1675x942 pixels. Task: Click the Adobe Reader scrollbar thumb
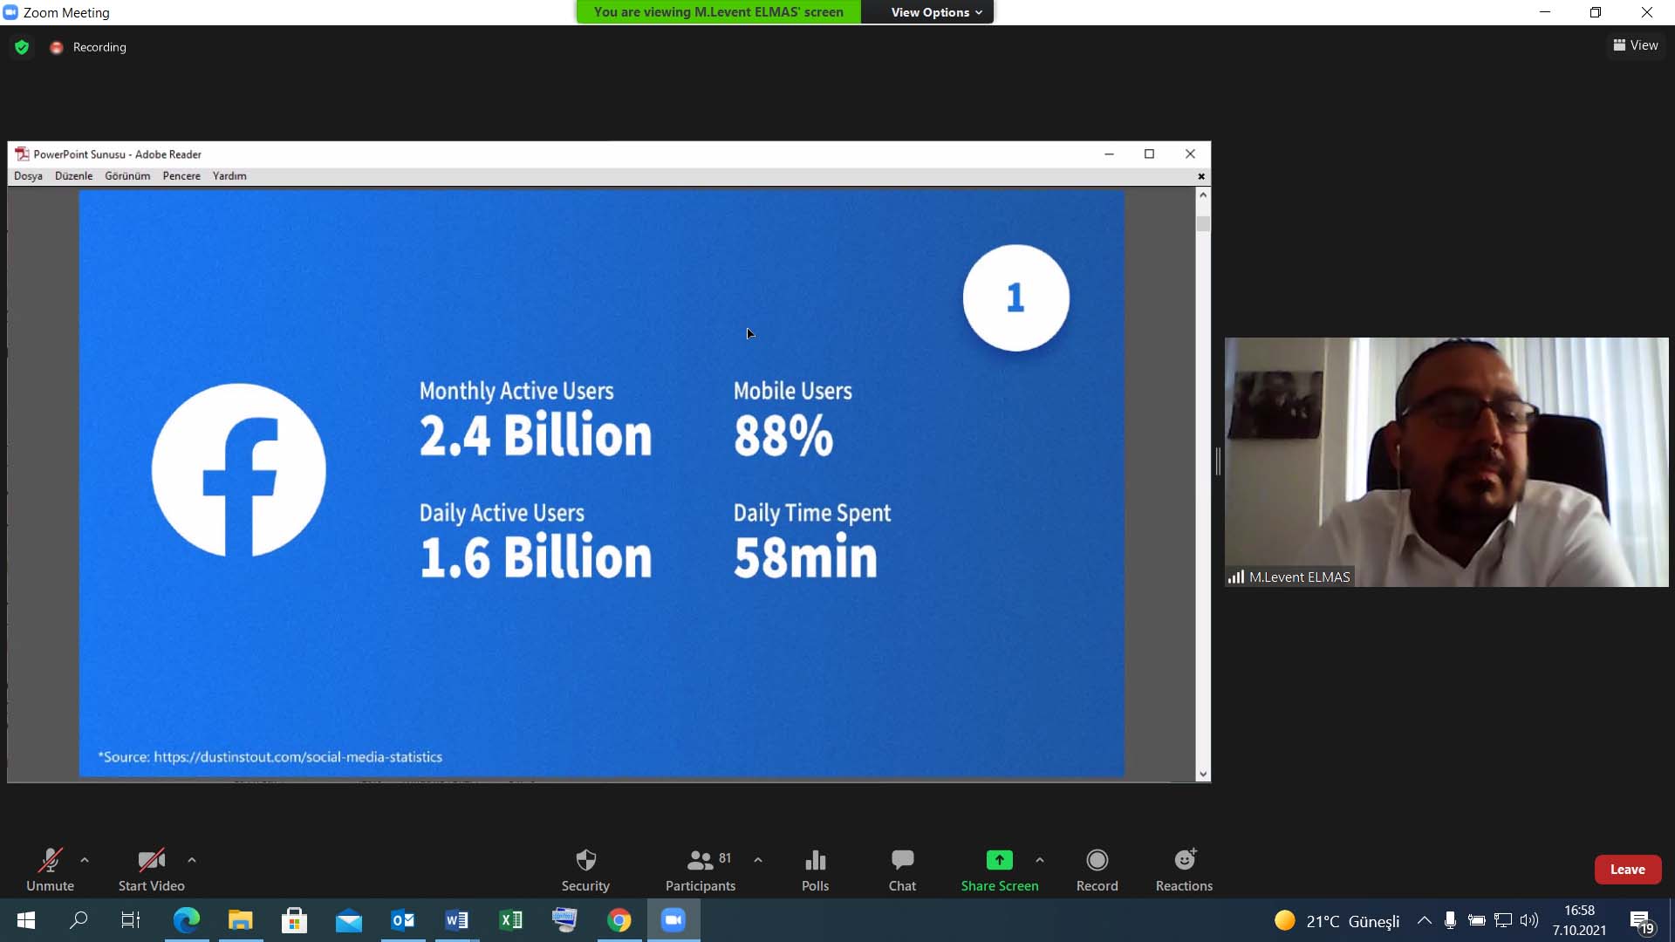point(1203,223)
